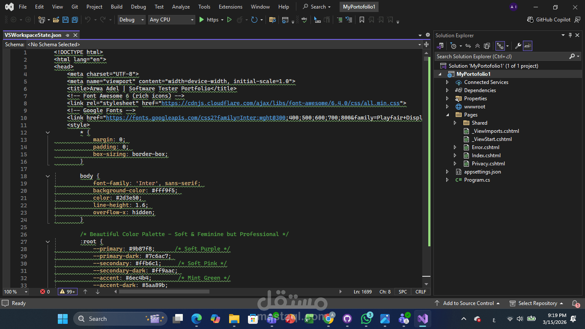Open the Build menu
Screen dimensions: 585x329
116,7
